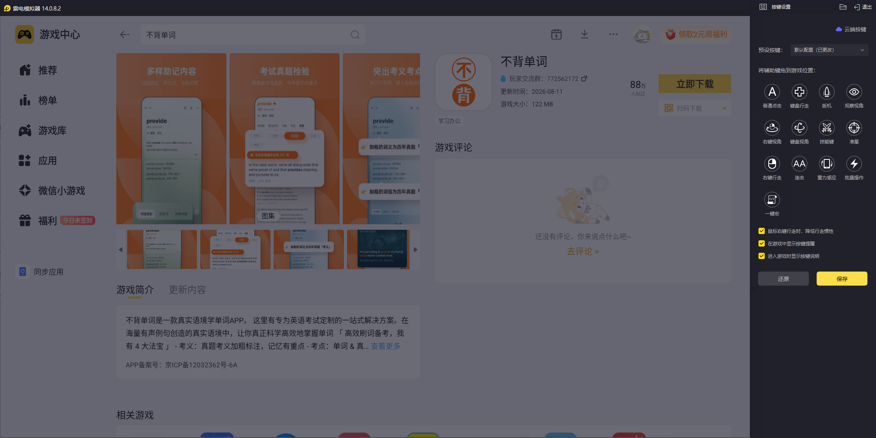Open 微信小游戏 in the sidebar
The image size is (876, 438).
click(x=52, y=191)
